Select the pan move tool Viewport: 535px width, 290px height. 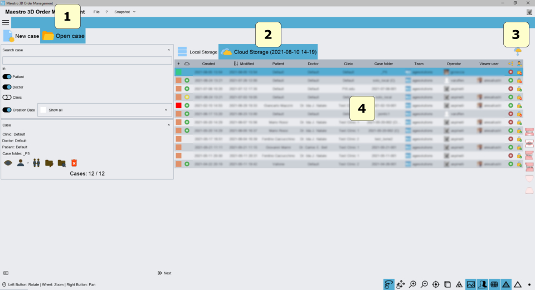point(401,284)
